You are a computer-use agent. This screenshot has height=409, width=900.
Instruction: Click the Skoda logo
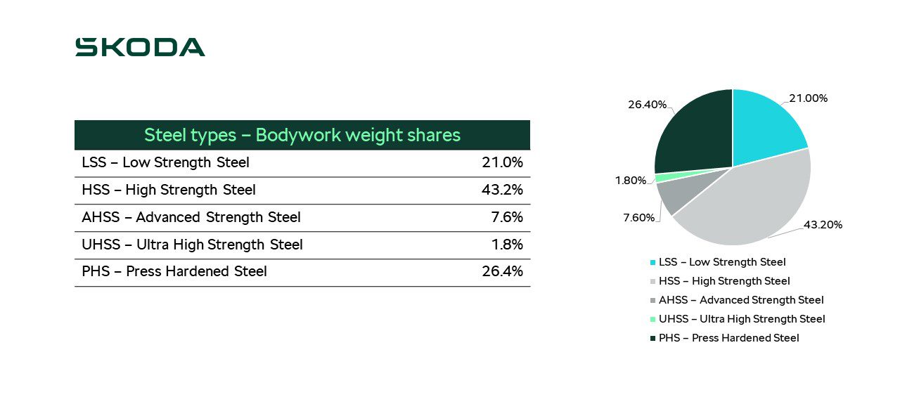140,47
